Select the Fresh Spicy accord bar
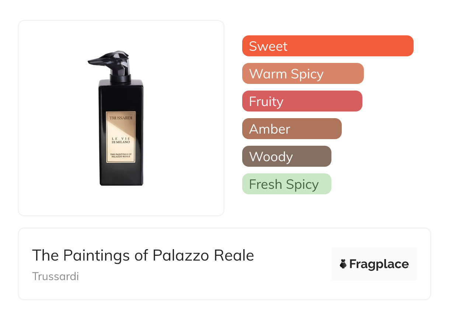Image resolution: width=449 pixels, height=318 pixels. click(286, 184)
